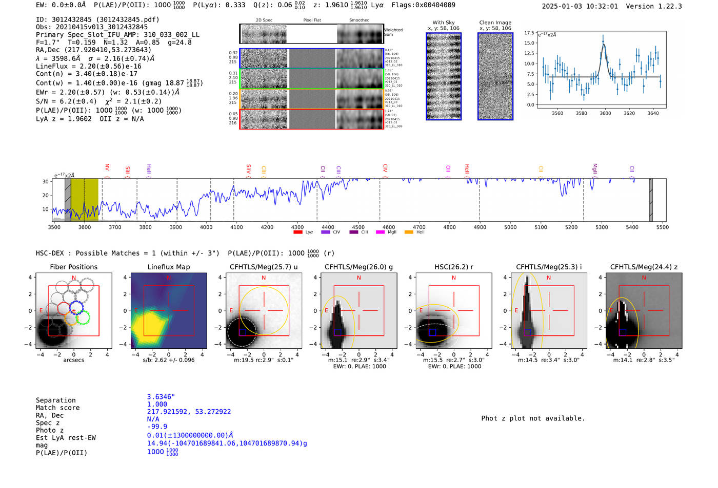Click the 's/b: 2.62 +/- 0.096' caption
Viewport: 718px width, 488px height.
(x=169, y=360)
